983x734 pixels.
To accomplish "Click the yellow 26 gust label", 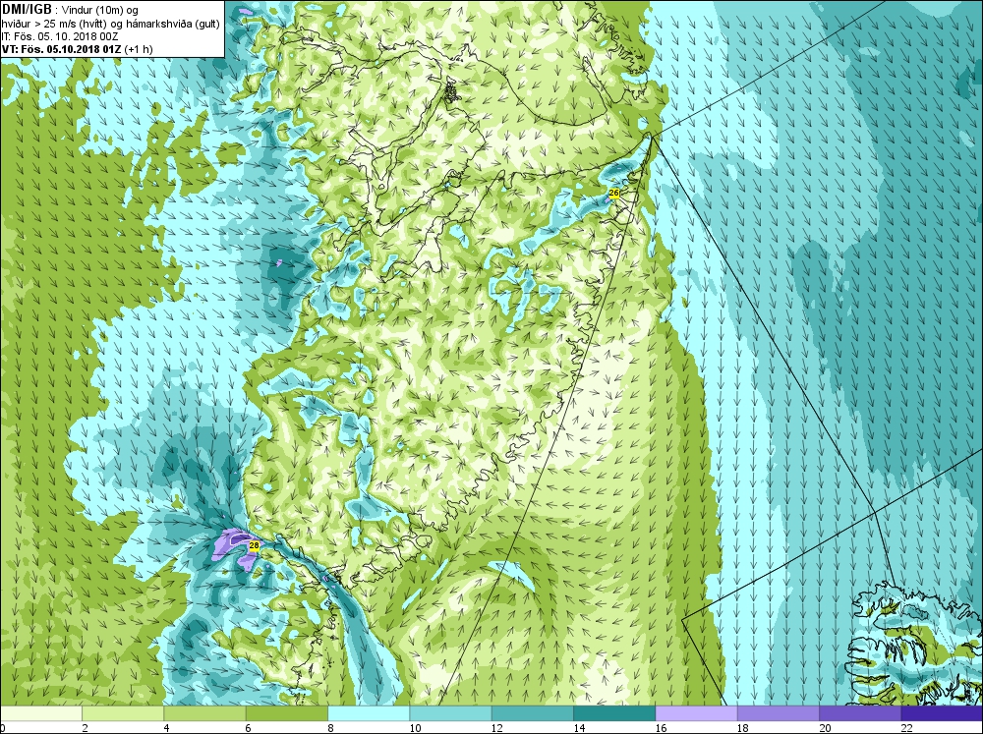I will (x=614, y=194).
